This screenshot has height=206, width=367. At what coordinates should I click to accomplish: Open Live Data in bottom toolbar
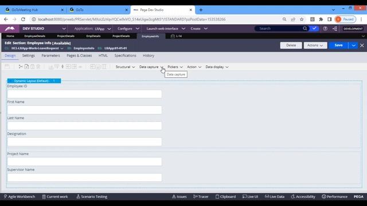275,197
